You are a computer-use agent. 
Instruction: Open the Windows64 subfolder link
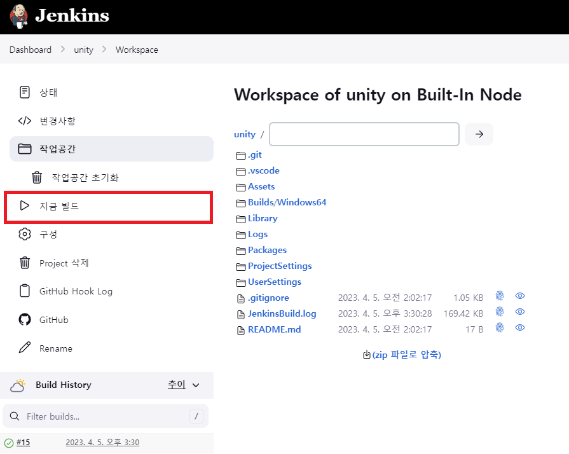click(x=302, y=202)
